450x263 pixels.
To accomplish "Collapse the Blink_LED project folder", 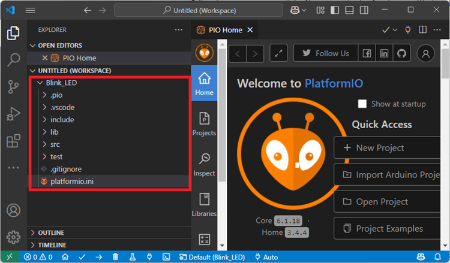I will pos(61,83).
